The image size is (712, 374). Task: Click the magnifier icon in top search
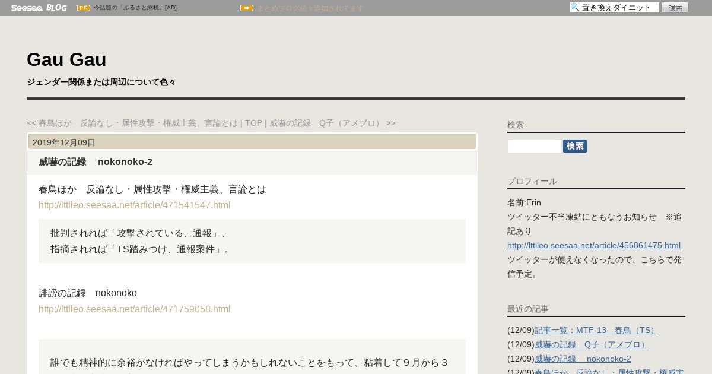[x=575, y=8]
